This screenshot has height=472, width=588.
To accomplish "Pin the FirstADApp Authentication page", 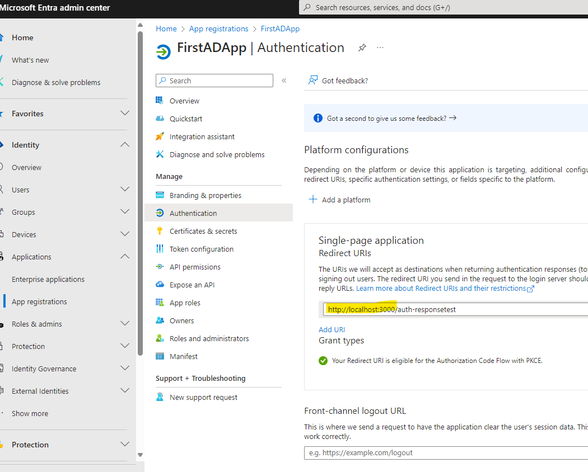I will pyautogui.click(x=362, y=48).
